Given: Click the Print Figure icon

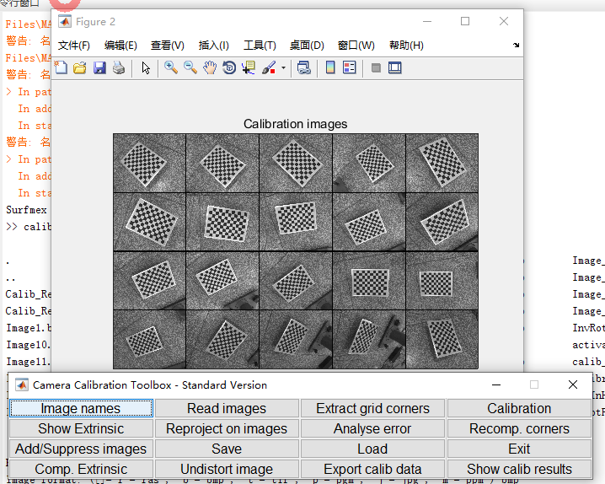Looking at the screenshot, I should point(119,68).
